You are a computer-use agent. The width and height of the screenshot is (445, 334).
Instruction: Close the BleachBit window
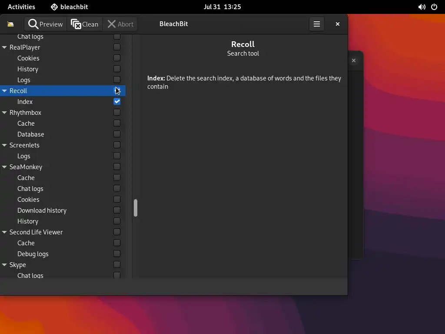[337, 24]
